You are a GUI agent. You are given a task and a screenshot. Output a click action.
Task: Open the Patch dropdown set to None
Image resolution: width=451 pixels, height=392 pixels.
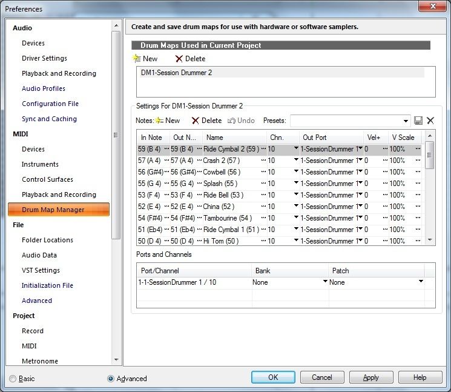click(x=421, y=282)
